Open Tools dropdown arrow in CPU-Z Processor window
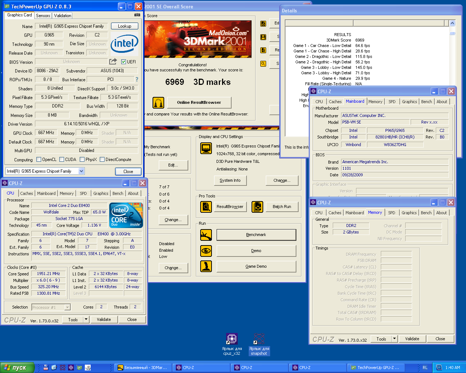Screen dimensions: 466x373 tap(86, 319)
